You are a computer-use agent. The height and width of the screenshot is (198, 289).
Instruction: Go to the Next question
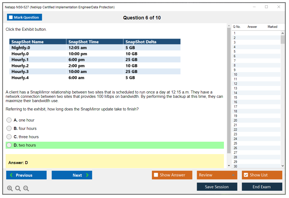[x=72, y=175]
